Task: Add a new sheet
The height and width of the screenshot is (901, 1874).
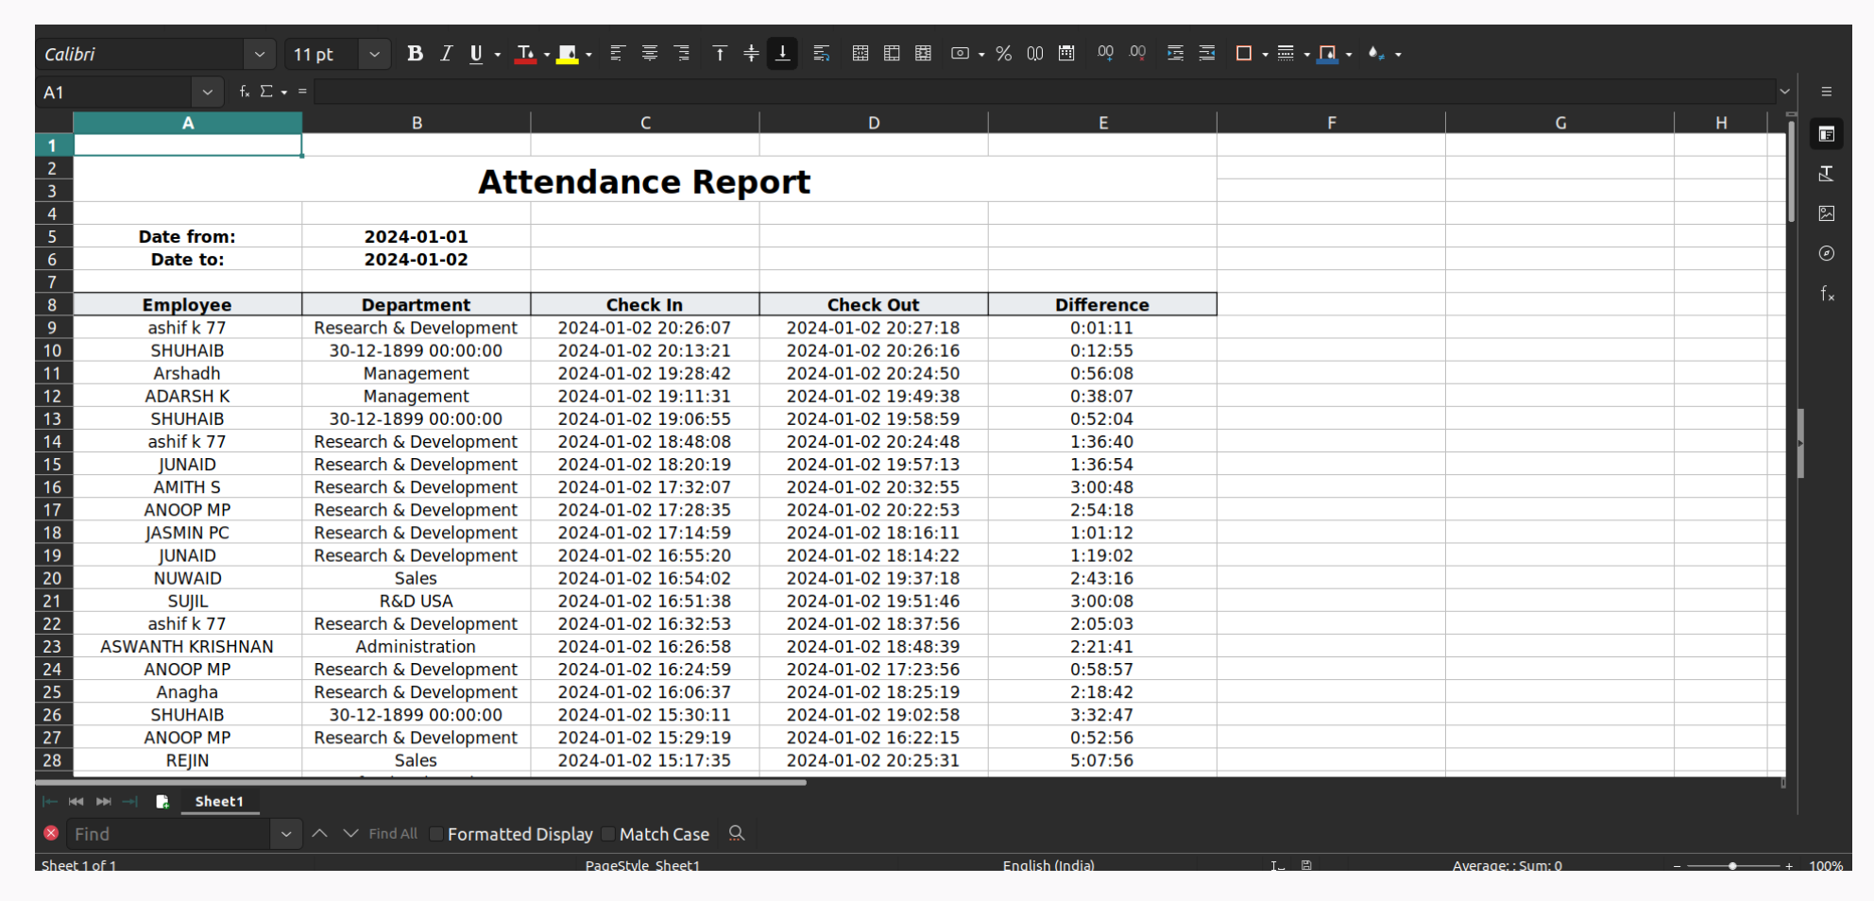Action: (x=162, y=802)
